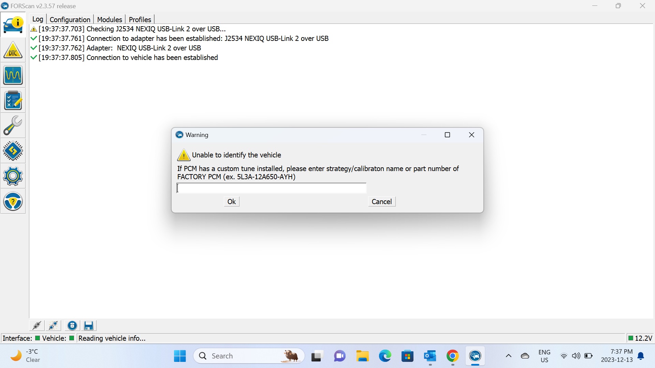Open the tests checklist section
The width and height of the screenshot is (655, 368).
tap(13, 101)
